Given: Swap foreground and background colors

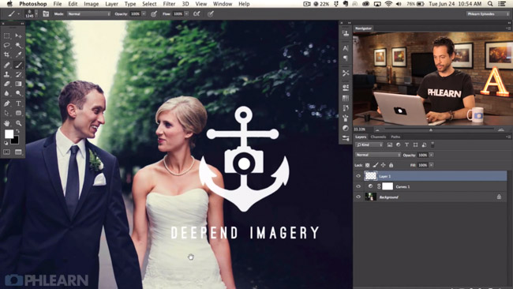Looking at the screenshot, I should point(18,131).
